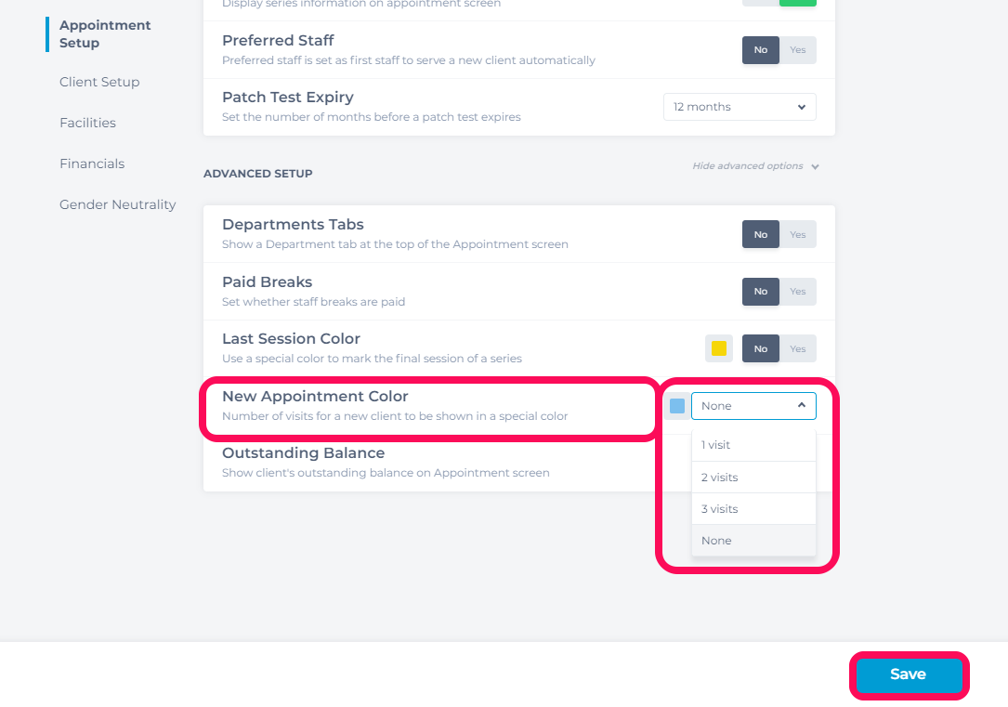The width and height of the screenshot is (1008, 707).
Task: Choose 1 visit from the dropdown list
Action: pos(753,445)
